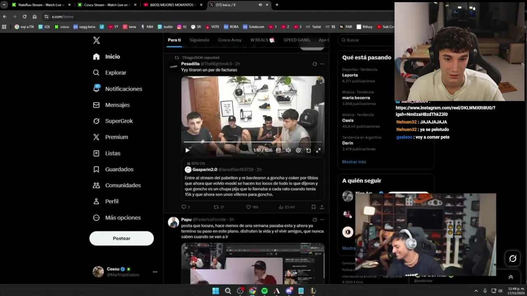The image size is (527, 296).
Task: Click the X logo in the sidebar
Action: coord(96,40)
